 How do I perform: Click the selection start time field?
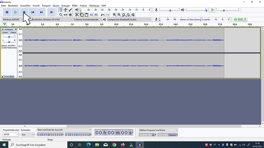[50, 135]
